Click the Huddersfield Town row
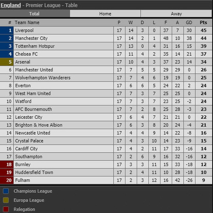 (34, 172)
